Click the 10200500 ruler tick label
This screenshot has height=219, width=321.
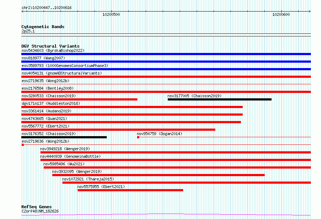coord(111,14)
